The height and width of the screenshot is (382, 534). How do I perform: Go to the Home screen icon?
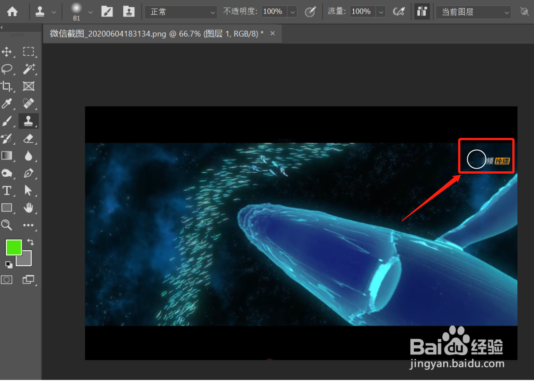12,12
